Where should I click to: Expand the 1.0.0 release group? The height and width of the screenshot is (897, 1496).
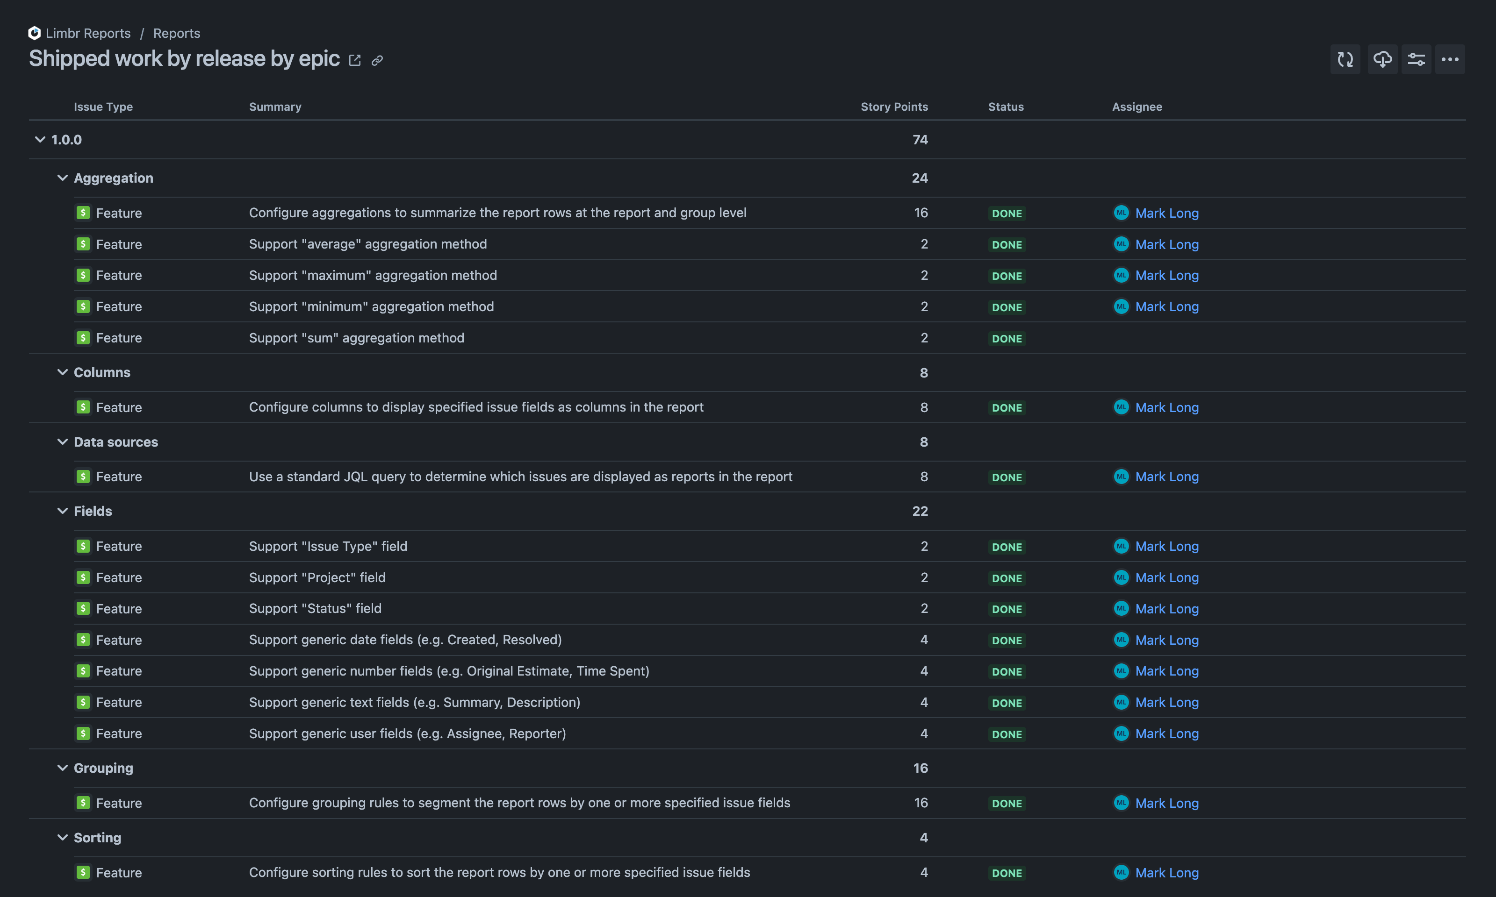point(37,139)
